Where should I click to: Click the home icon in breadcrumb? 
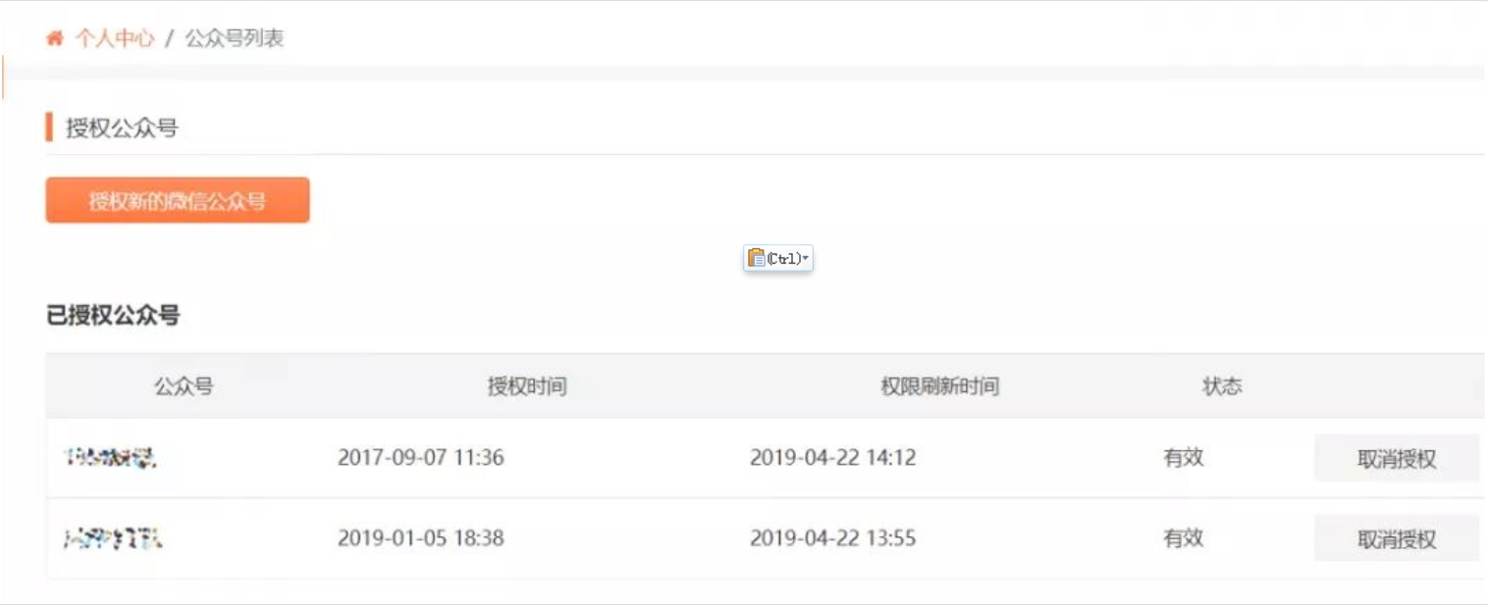coord(55,39)
